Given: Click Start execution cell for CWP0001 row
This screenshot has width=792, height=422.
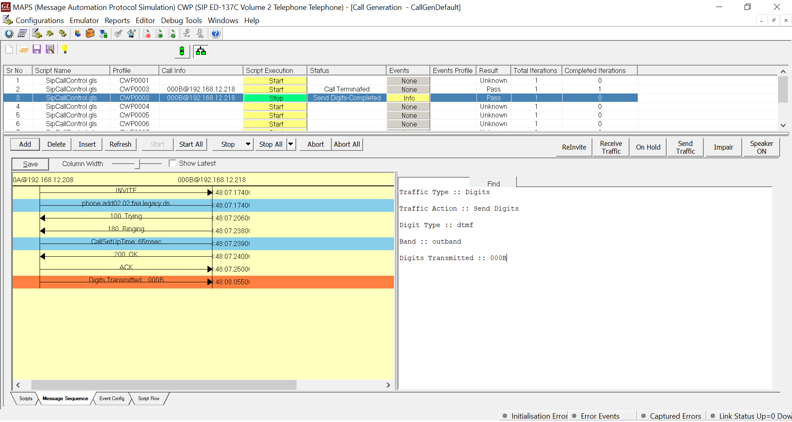Looking at the screenshot, I should [x=276, y=81].
